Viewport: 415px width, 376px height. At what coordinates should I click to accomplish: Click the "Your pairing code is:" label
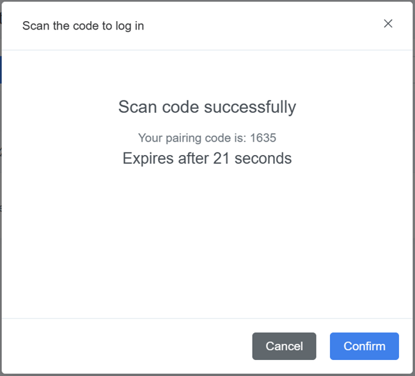click(x=192, y=138)
